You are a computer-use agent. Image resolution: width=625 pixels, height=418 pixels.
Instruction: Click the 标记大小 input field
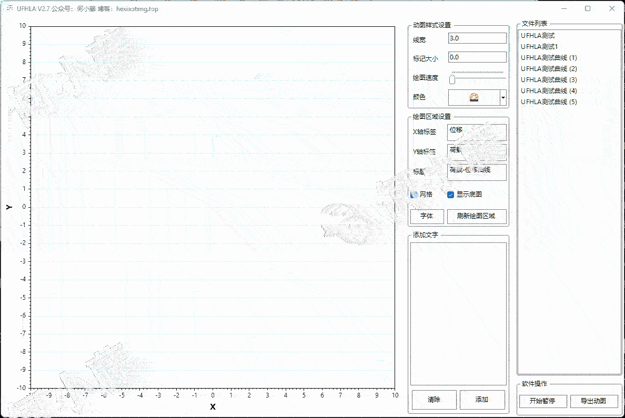pyautogui.click(x=477, y=57)
